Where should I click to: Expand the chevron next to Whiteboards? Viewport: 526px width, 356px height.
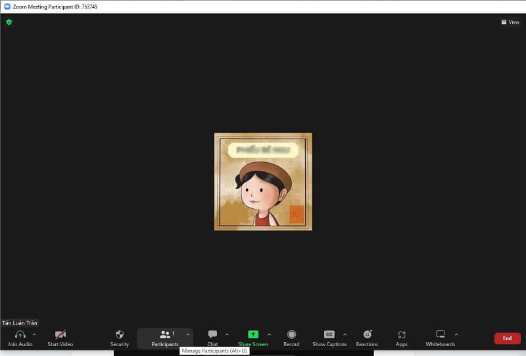point(456,334)
